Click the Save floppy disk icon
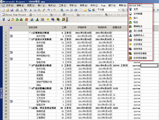Image resolution: width=159 pixels, height=120 pixels. [12, 10]
